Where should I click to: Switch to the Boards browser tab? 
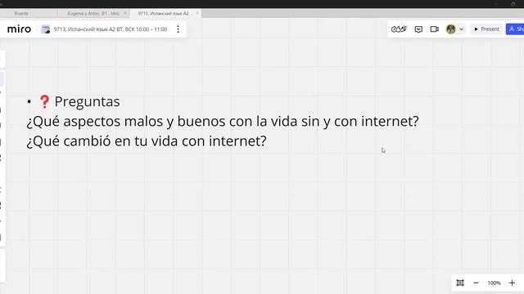tap(21, 13)
